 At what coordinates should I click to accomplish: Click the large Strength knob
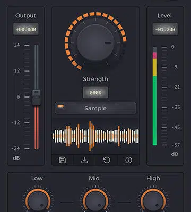click(95, 42)
